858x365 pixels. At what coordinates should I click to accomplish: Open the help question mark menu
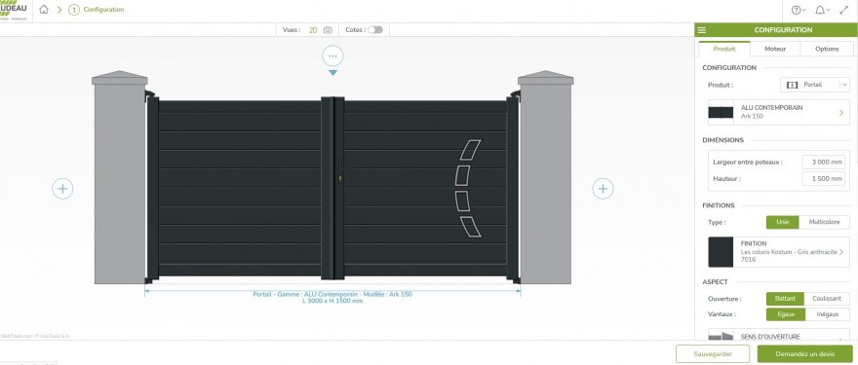tap(799, 10)
